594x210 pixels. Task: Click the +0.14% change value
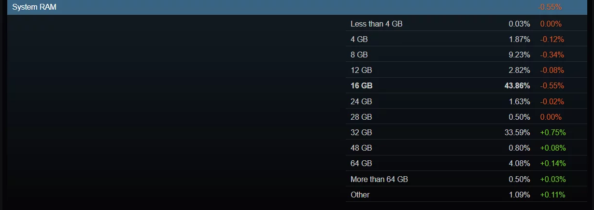(552, 163)
